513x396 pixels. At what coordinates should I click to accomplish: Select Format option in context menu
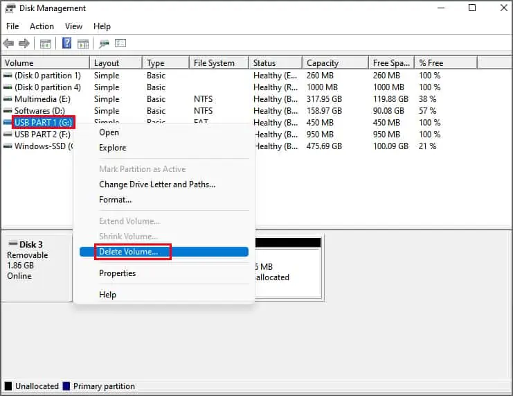point(115,200)
